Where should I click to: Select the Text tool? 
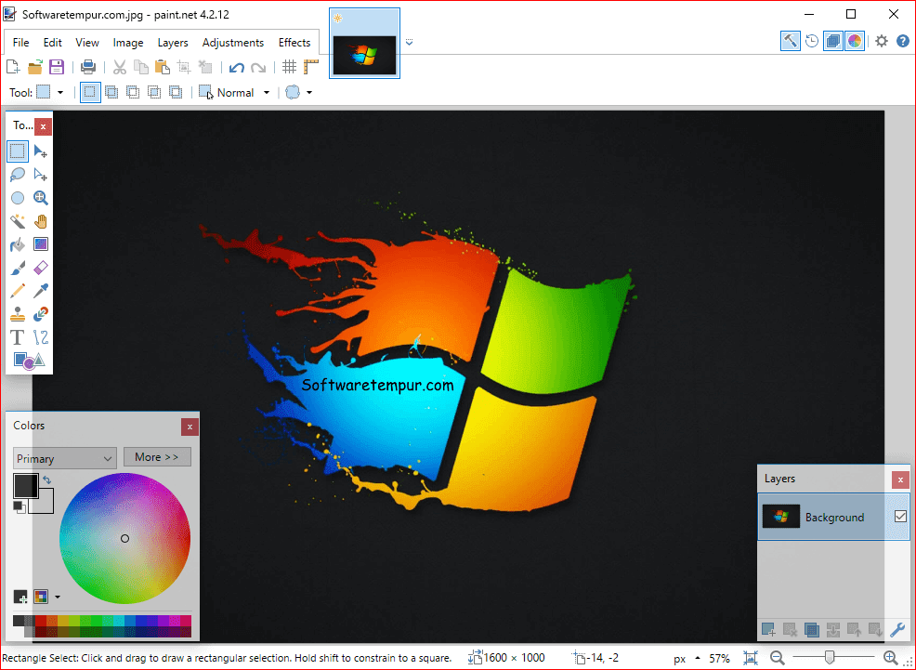(x=18, y=337)
